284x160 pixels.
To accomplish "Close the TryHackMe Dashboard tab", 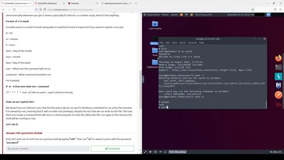I will click(x=63, y=3).
